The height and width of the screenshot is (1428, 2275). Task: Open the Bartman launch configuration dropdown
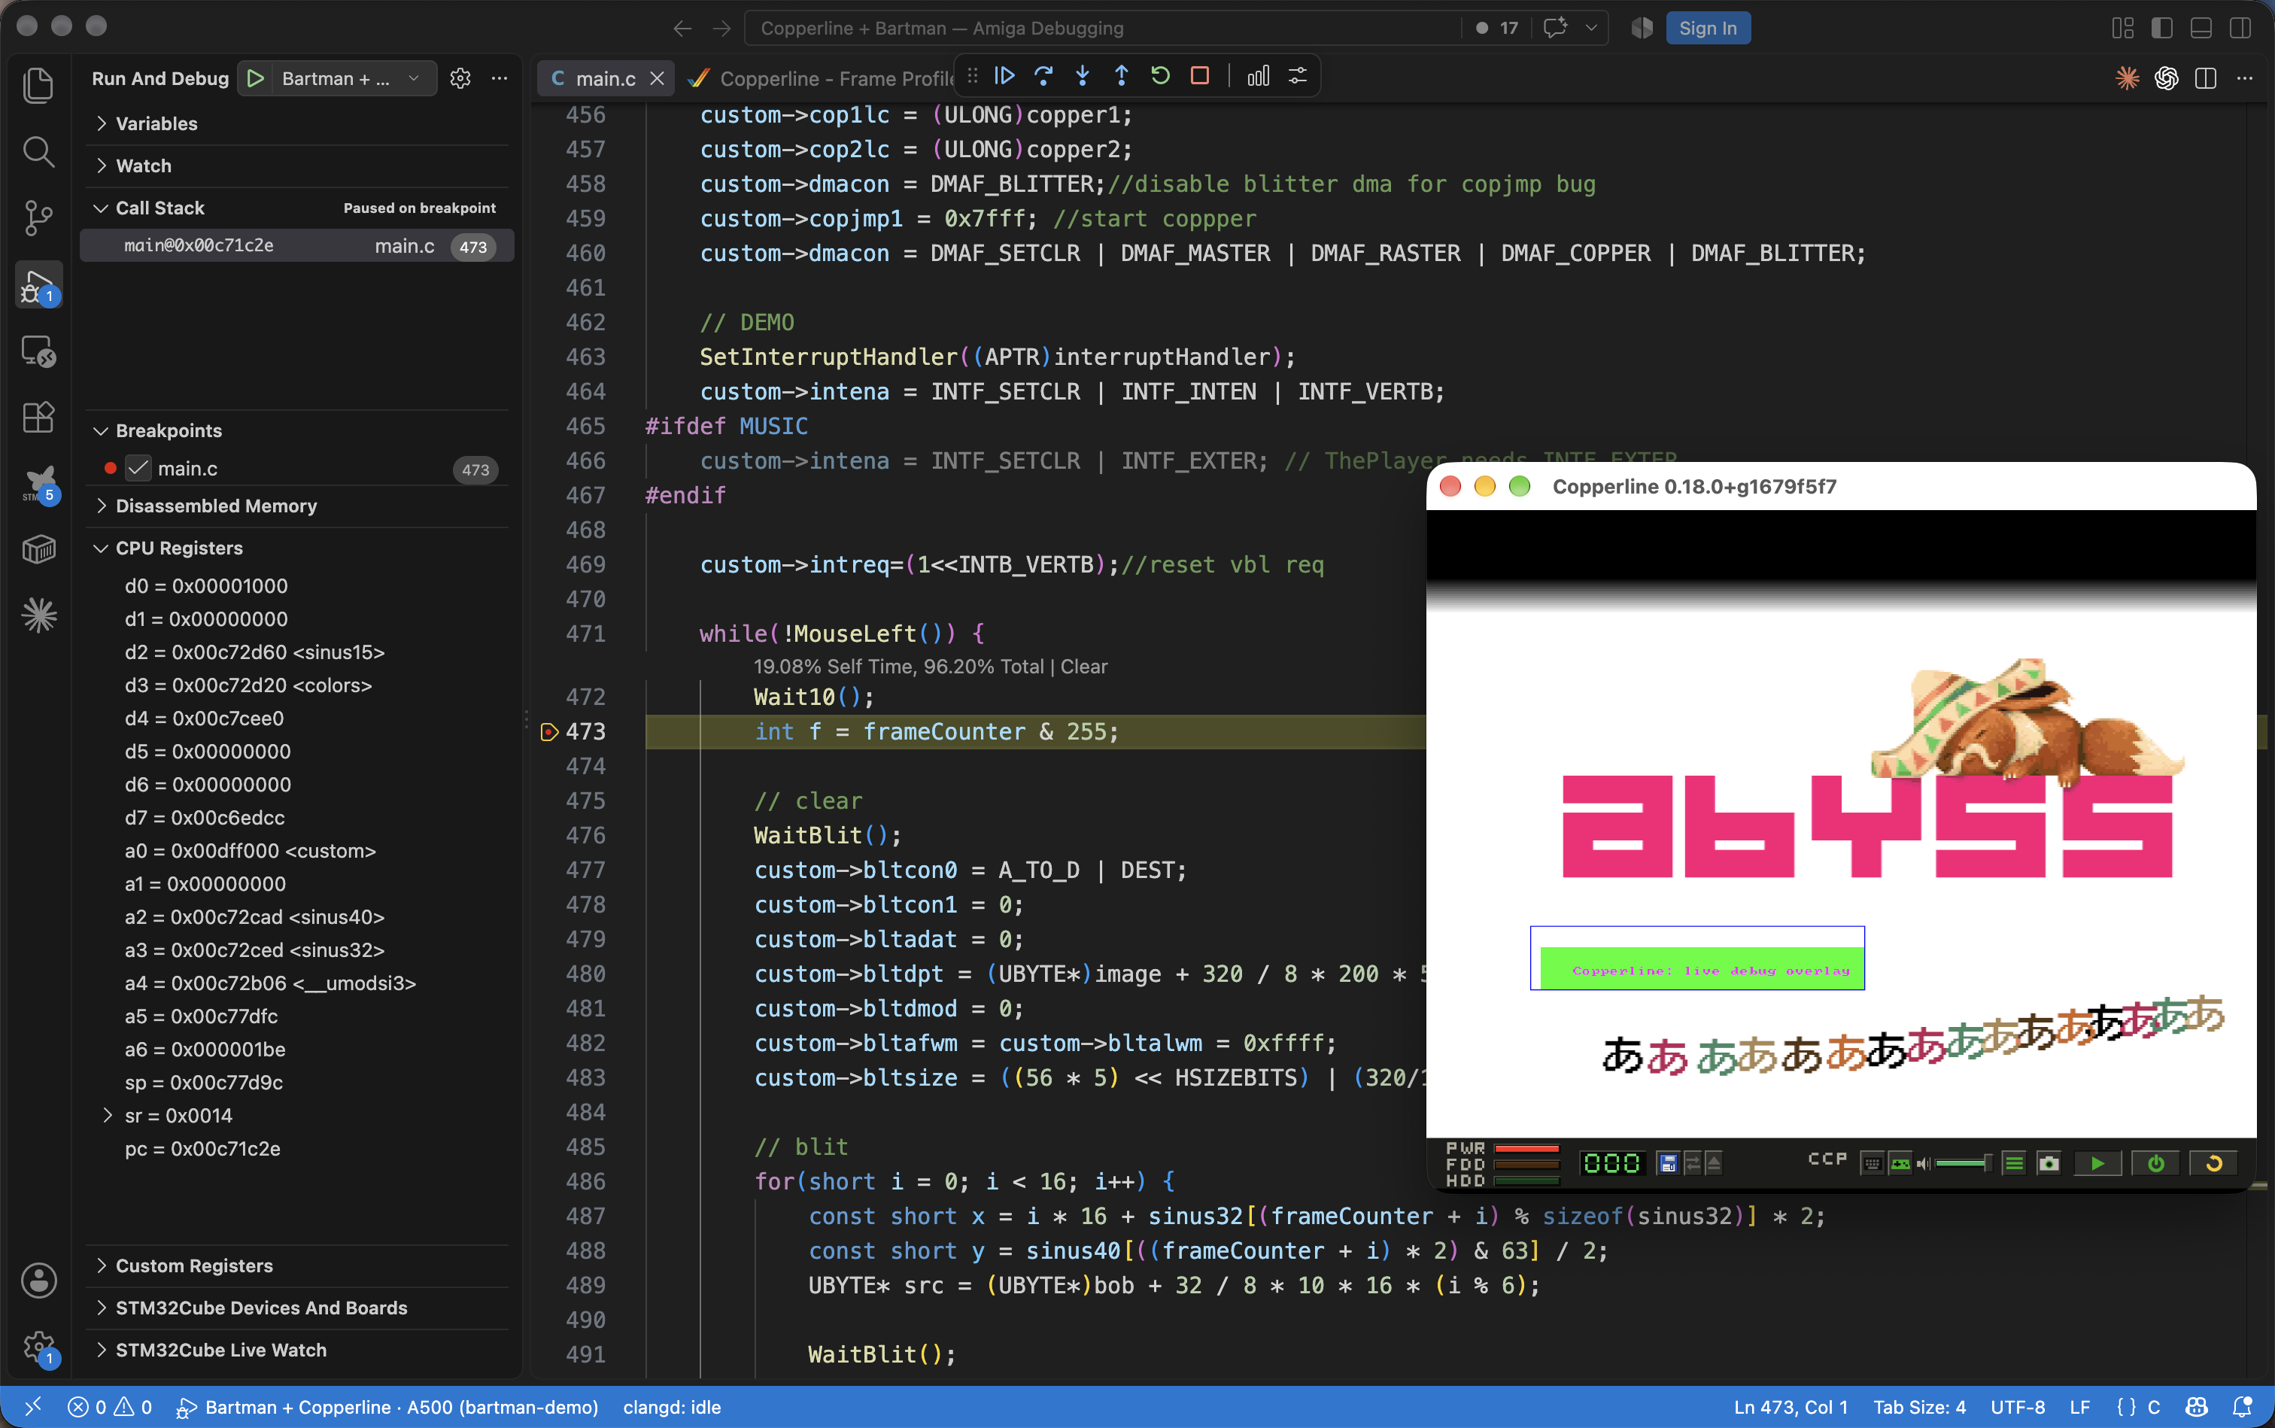pyautogui.click(x=354, y=78)
